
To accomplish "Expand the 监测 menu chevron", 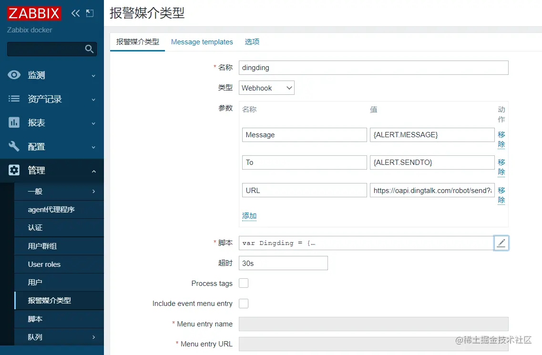I will click(x=93, y=76).
